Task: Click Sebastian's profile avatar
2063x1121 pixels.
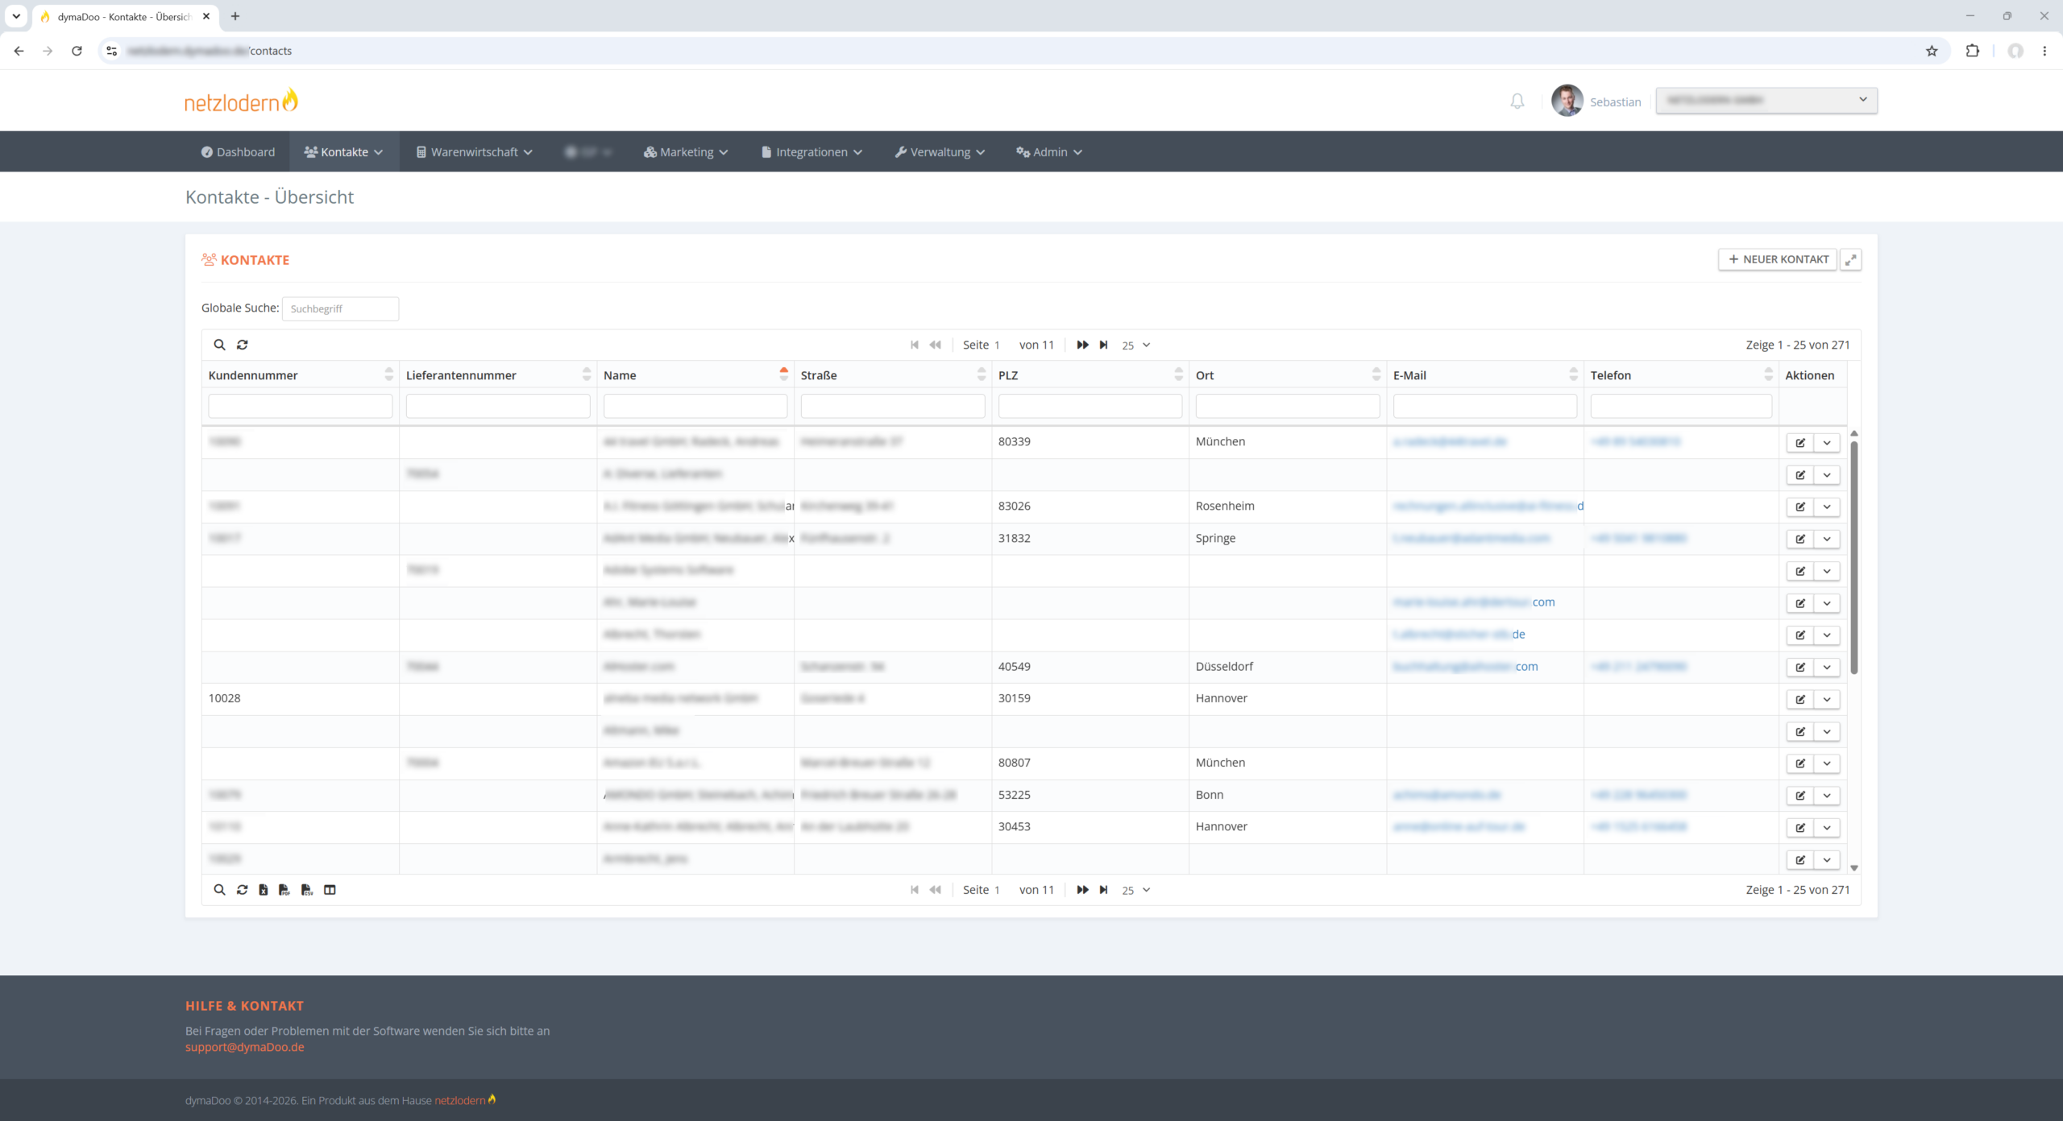Action: coord(1567,101)
